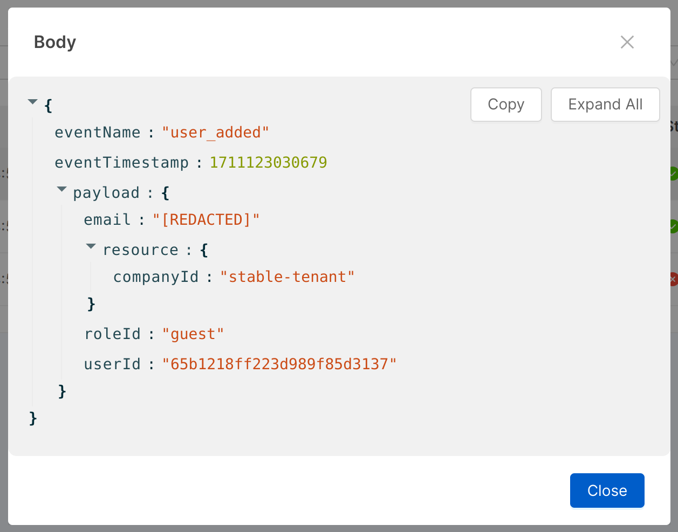
Task: Click the "guest" roleId value
Action: click(193, 334)
